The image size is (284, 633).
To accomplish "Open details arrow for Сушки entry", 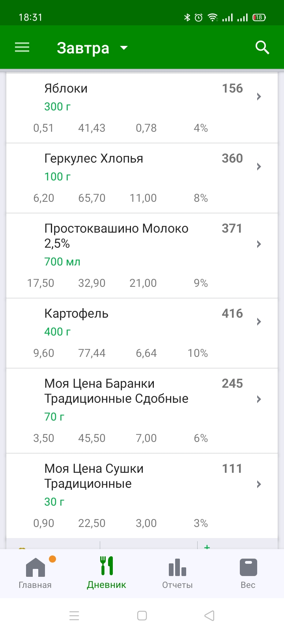I will 259,484.
